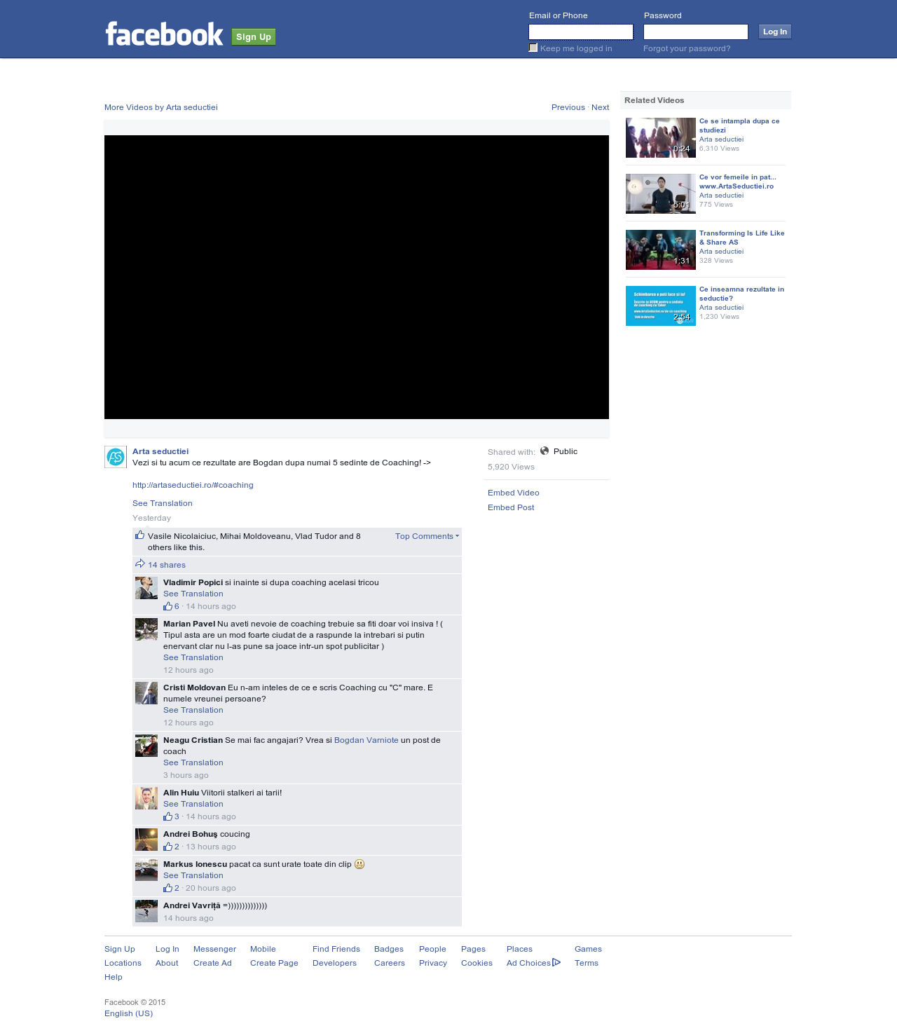Screen dimensions: 897x1033
Task: Open footer Cookies link
Action: [477, 963]
